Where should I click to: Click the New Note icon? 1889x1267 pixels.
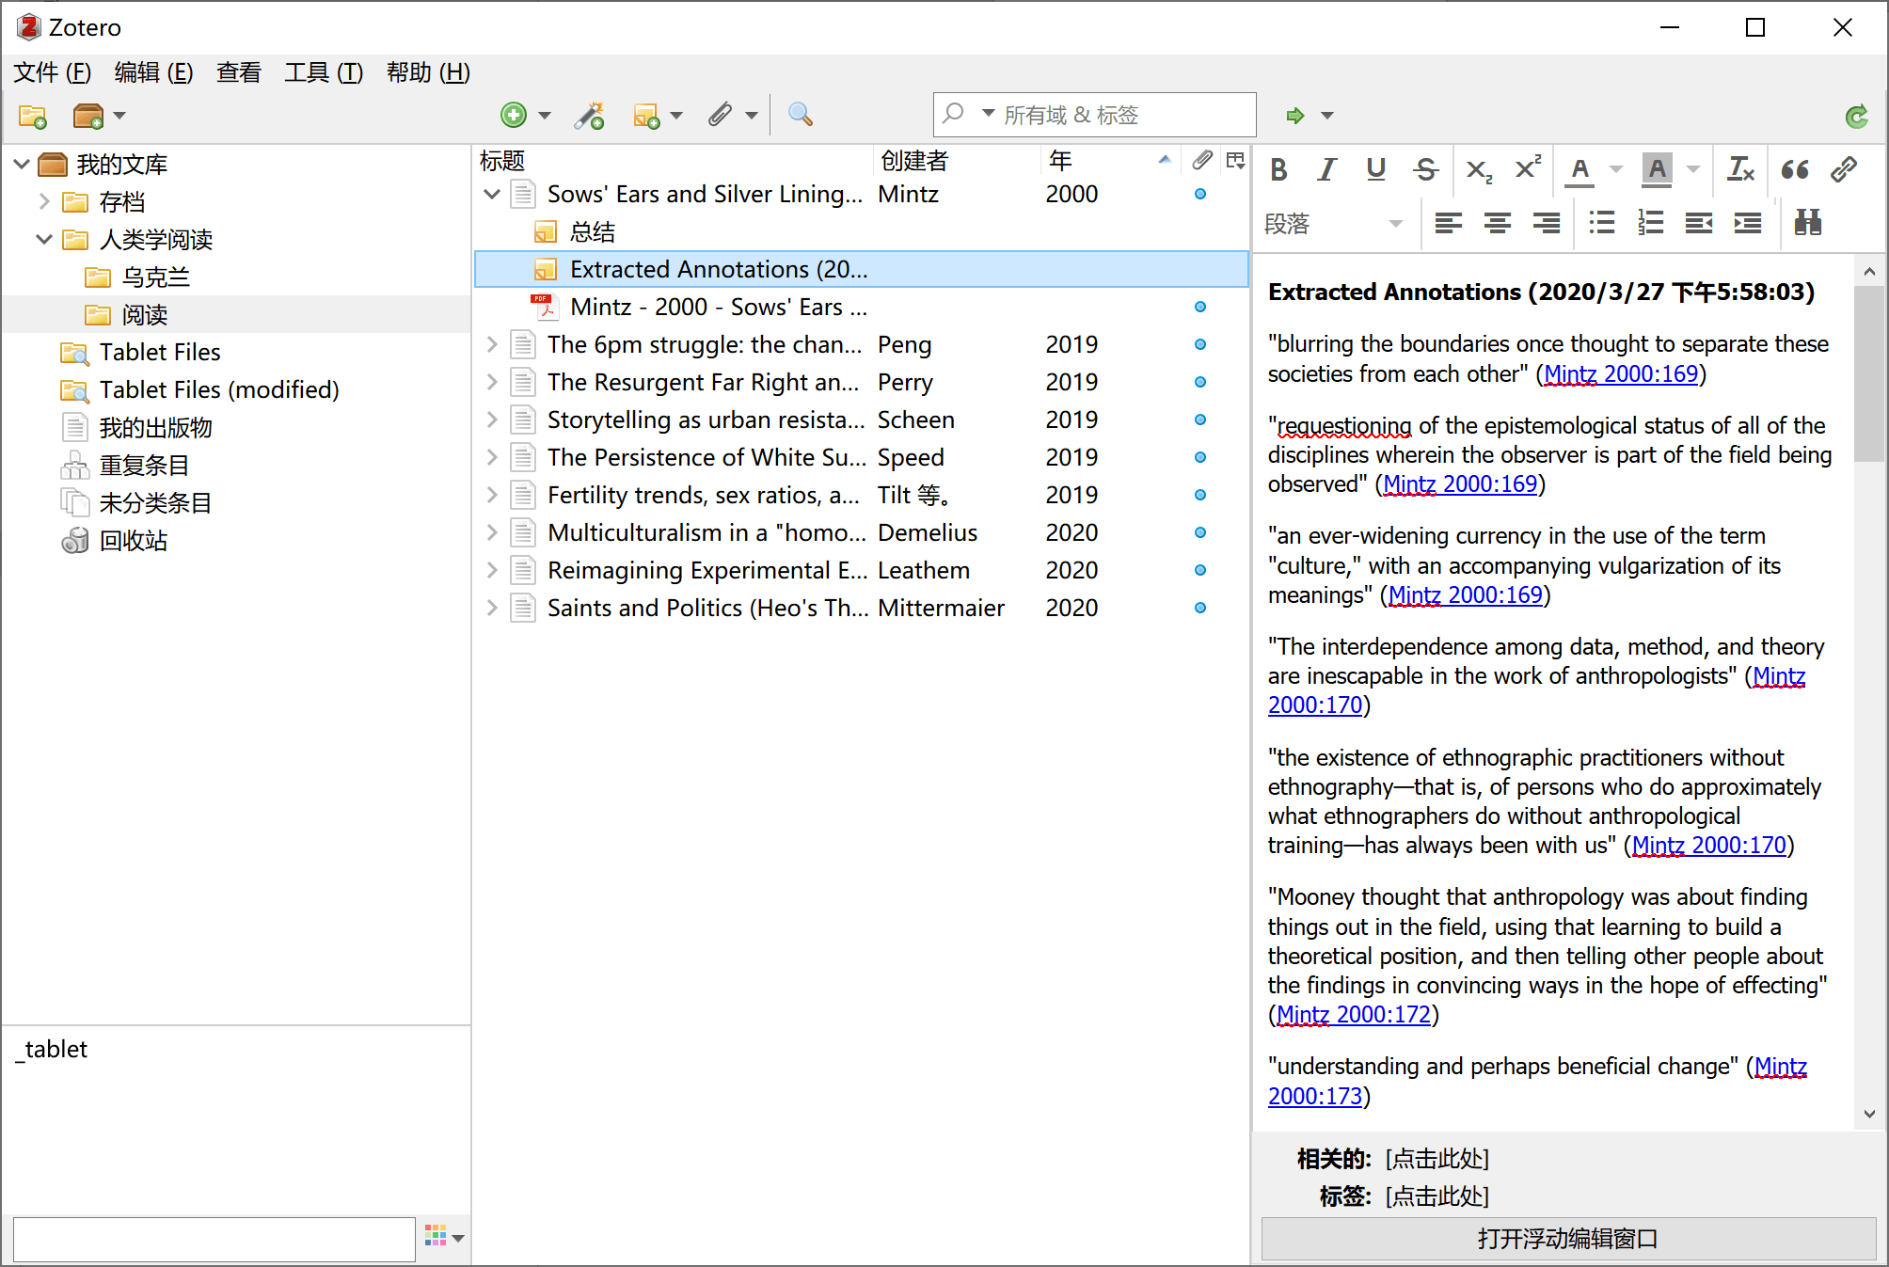646,115
